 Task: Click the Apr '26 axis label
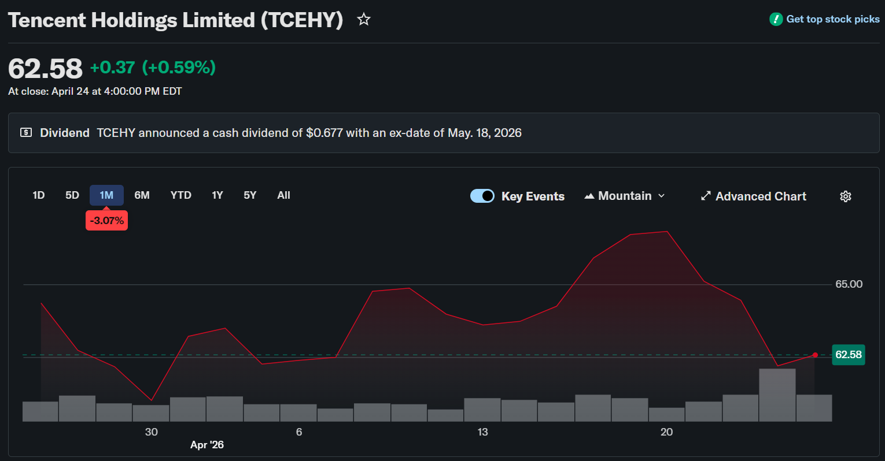(207, 445)
